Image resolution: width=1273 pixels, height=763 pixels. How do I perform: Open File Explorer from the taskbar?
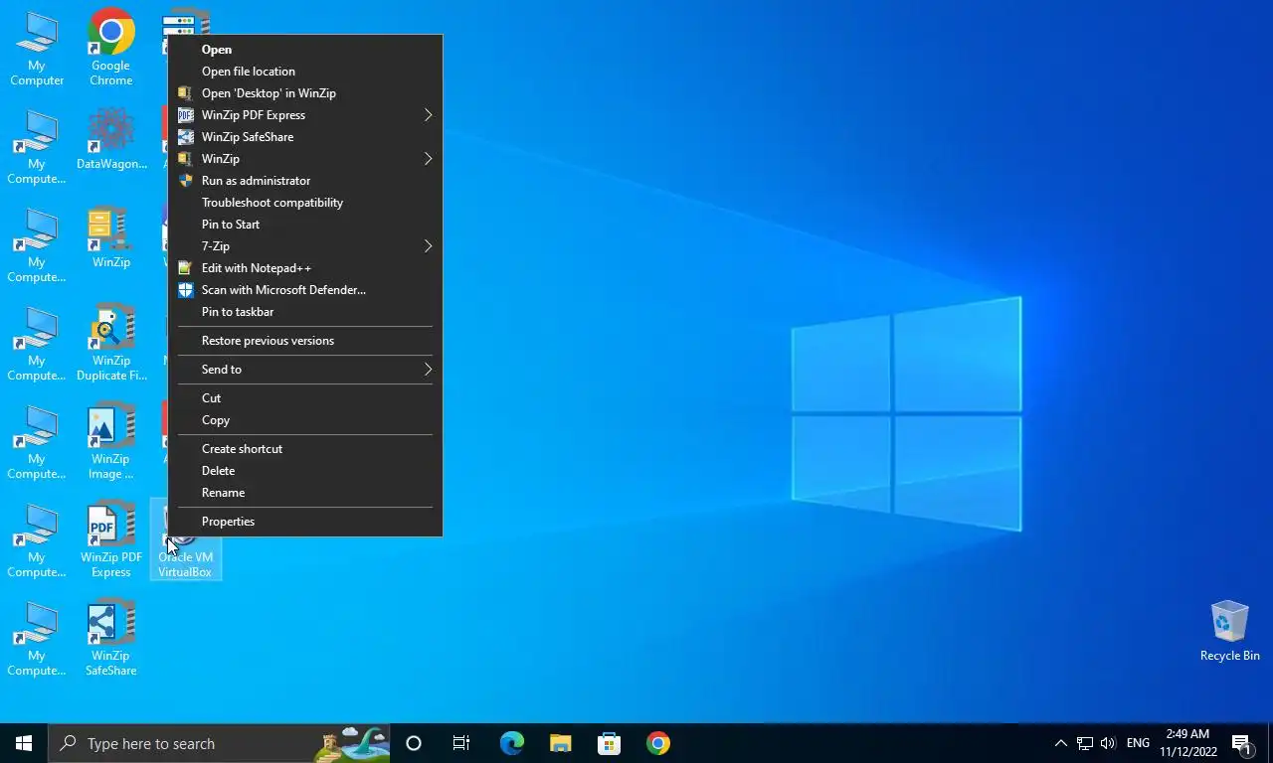point(560,743)
